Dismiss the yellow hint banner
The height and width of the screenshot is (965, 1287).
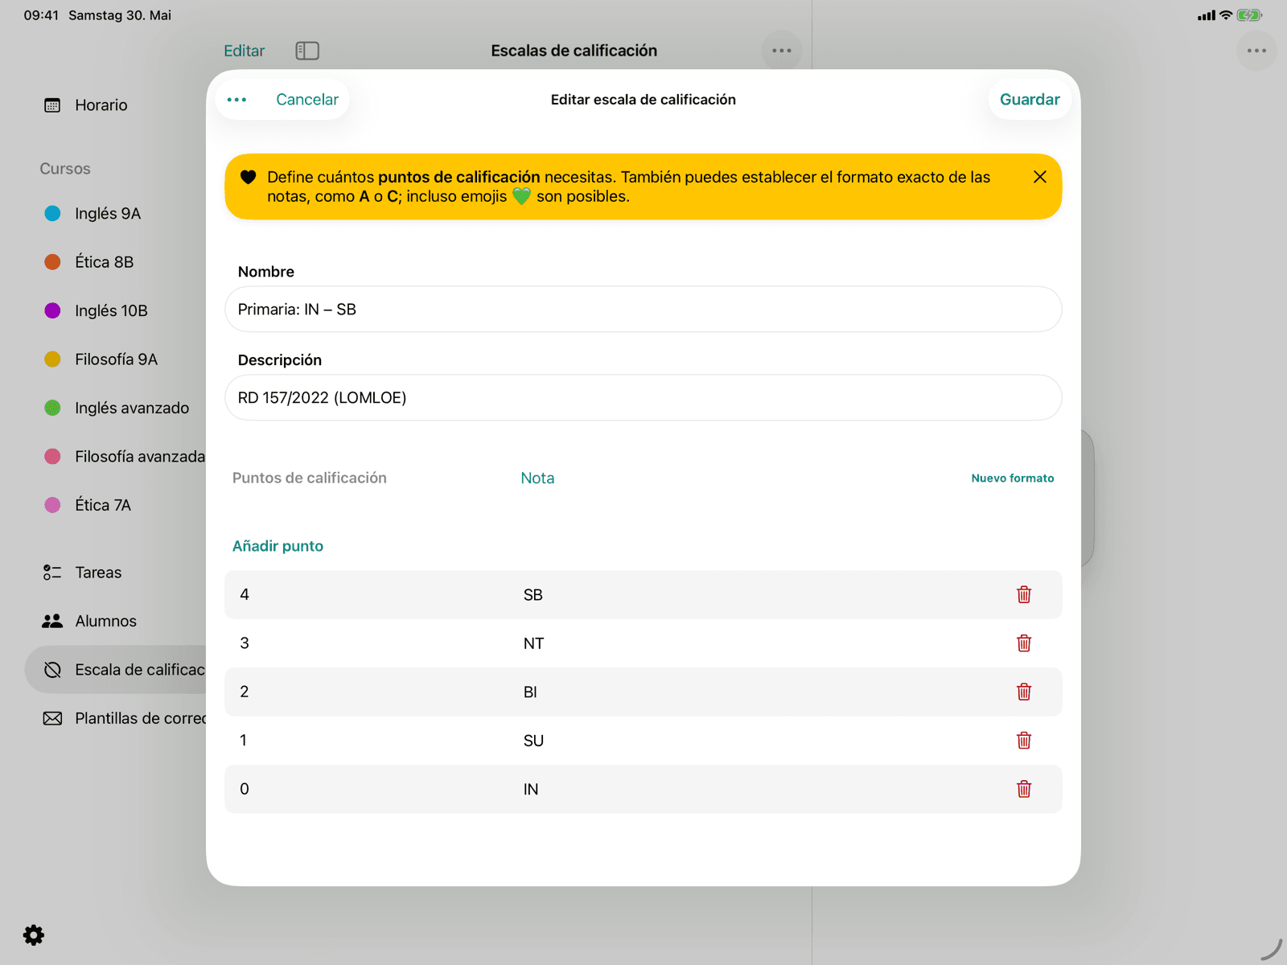coord(1039,177)
